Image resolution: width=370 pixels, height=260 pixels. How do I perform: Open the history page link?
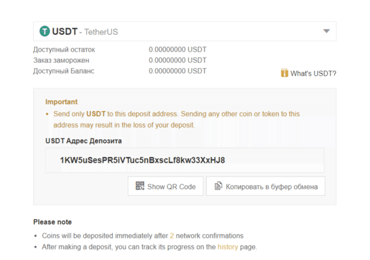(228, 247)
